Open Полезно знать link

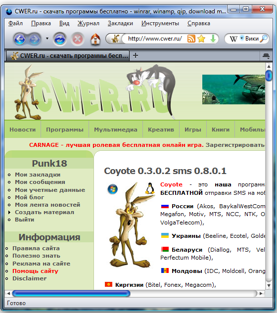pos(36,256)
